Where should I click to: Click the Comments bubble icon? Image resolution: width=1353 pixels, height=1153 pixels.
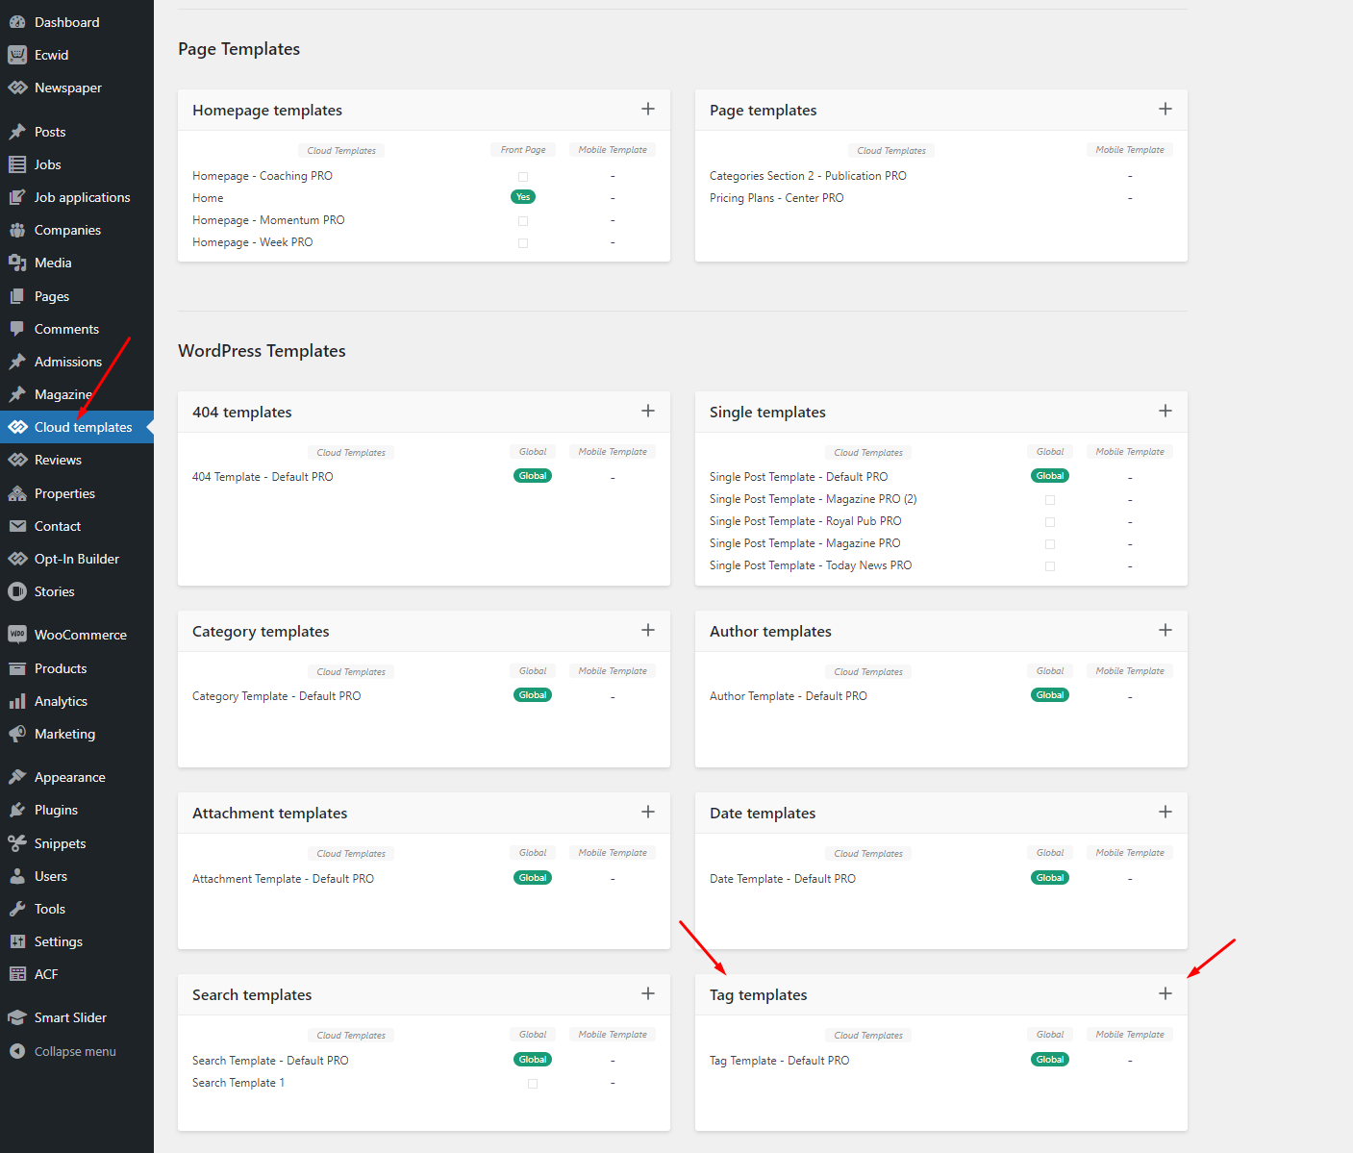(17, 329)
